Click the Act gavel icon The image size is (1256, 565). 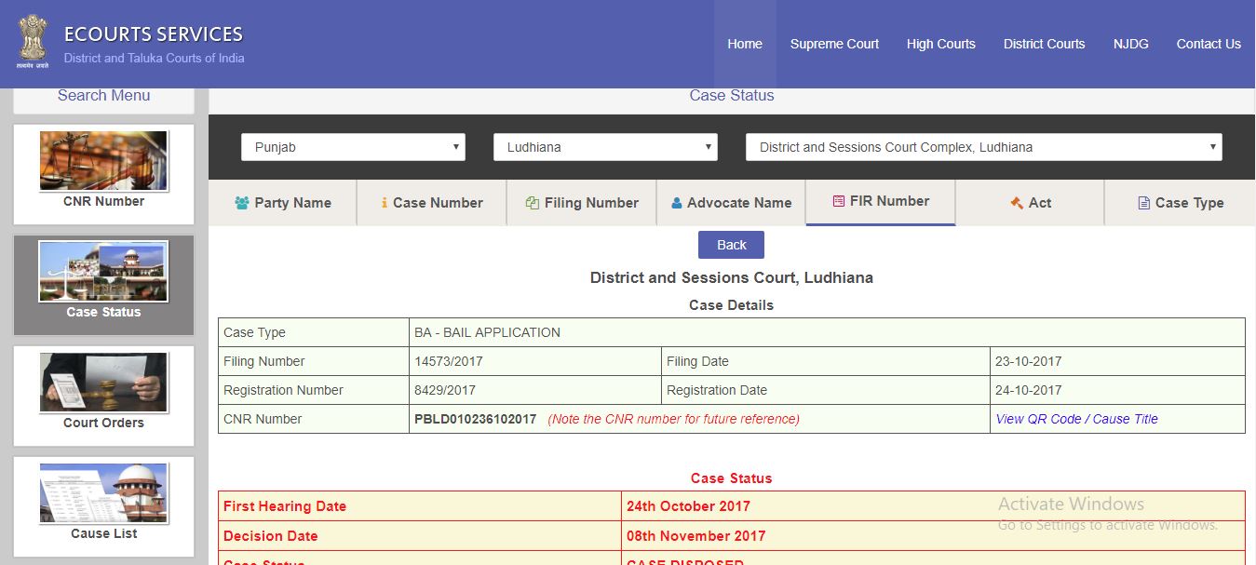pyautogui.click(x=1017, y=203)
